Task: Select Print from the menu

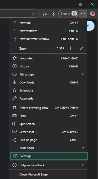Action: 48,116
